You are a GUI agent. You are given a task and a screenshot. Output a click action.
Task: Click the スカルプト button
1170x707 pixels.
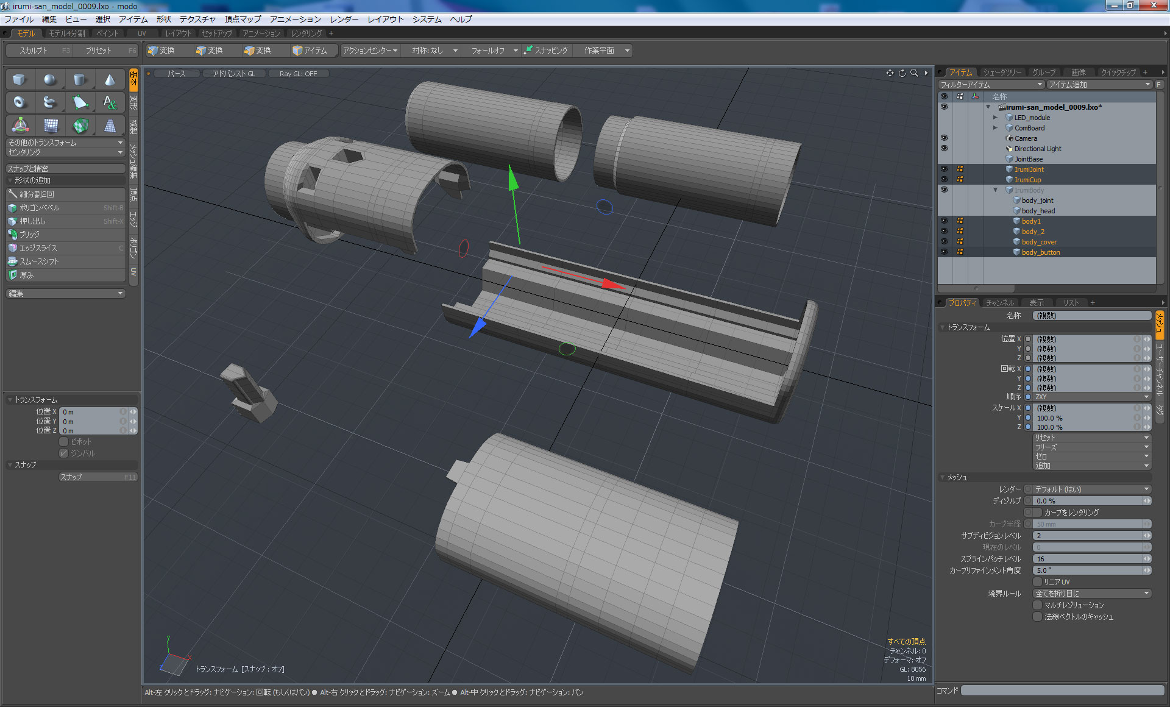point(38,51)
